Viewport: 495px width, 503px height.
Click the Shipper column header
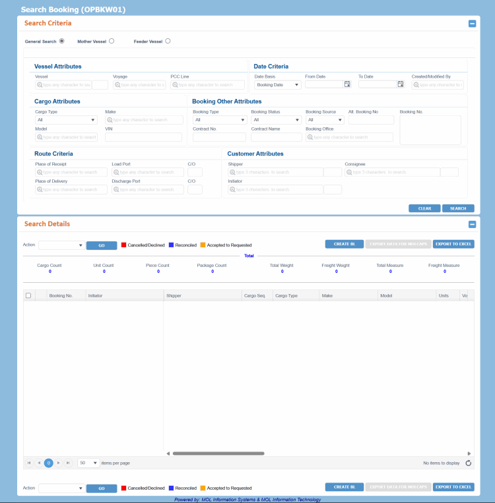(174, 296)
